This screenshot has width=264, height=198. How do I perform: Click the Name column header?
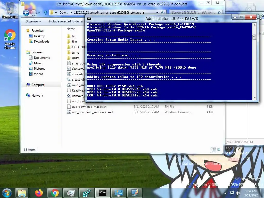[71, 29]
